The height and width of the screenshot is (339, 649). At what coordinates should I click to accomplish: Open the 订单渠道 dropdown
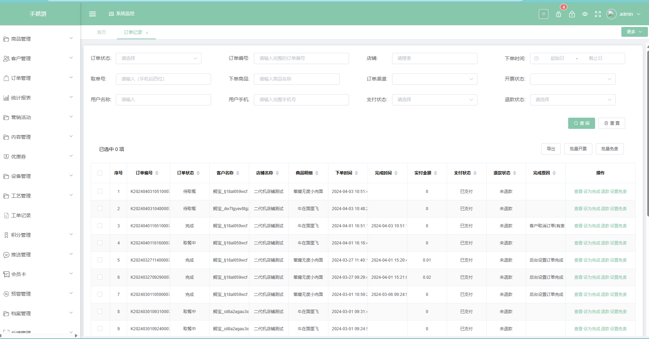[434, 79]
